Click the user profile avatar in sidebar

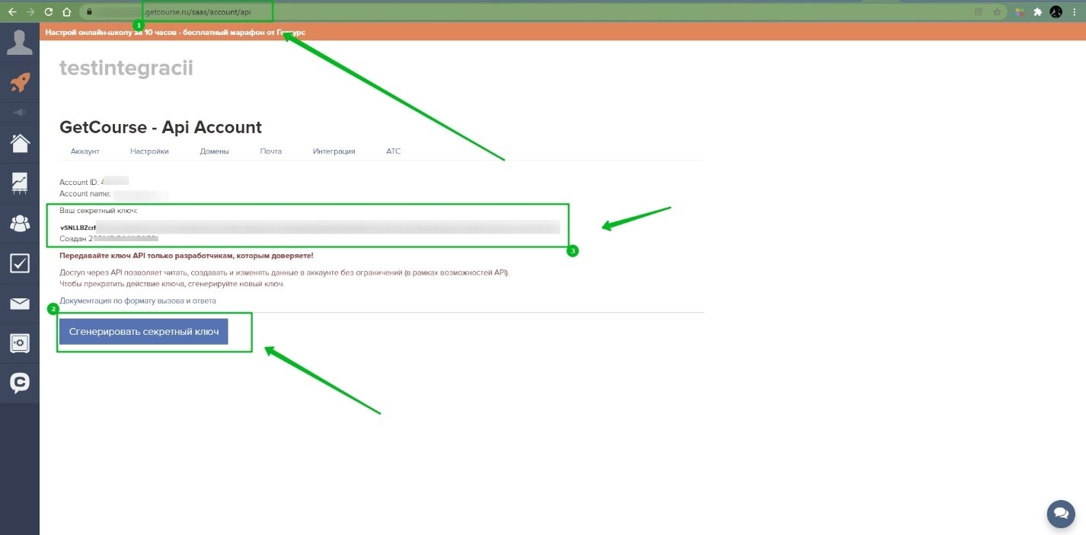pos(19,41)
